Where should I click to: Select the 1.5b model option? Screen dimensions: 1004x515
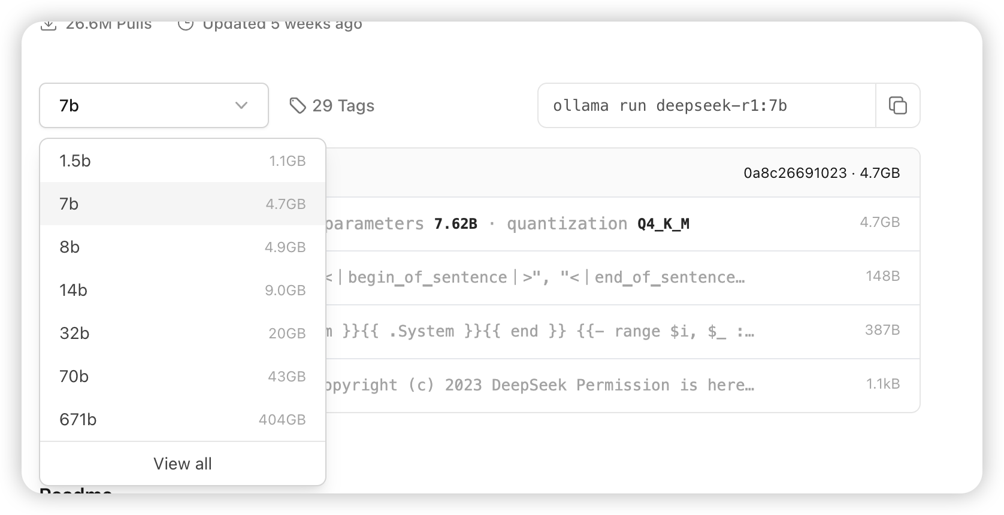(183, 160)
